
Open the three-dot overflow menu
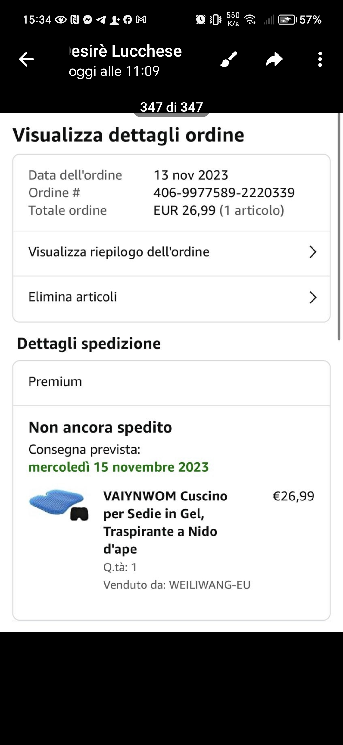(320, 59)
